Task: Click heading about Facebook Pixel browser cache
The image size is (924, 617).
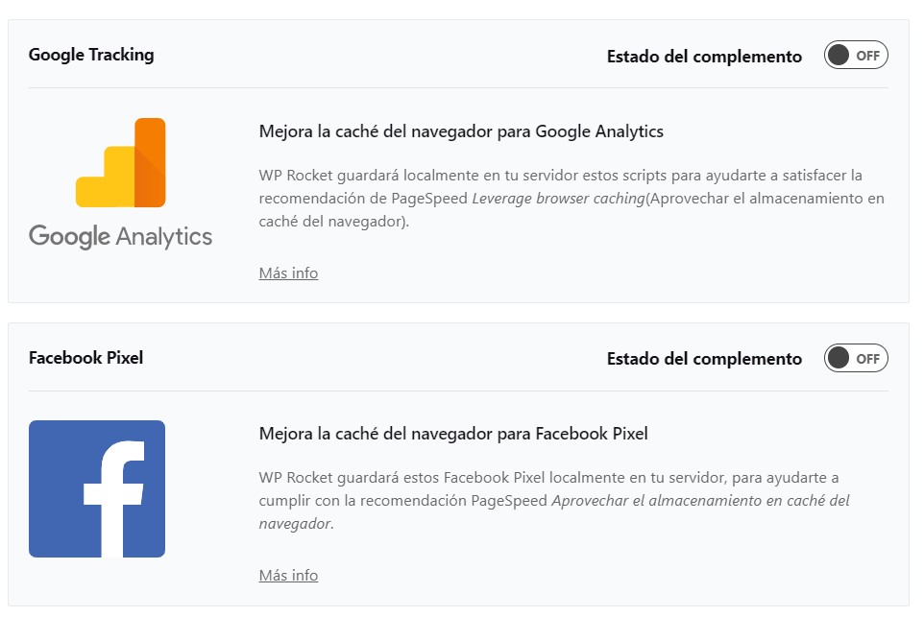Action: point(453,434)
